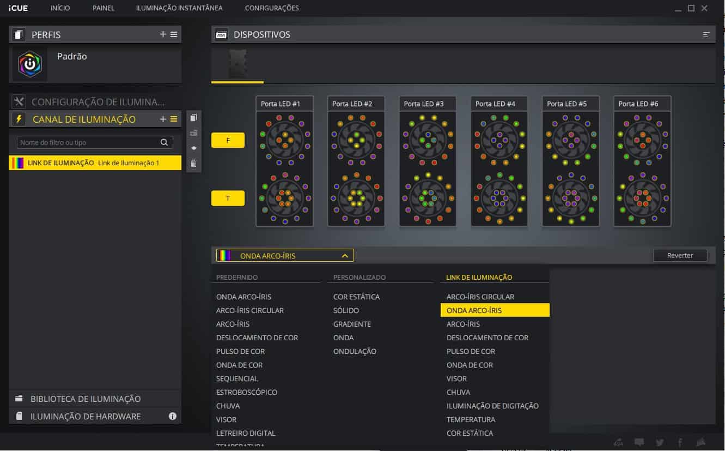Select the Link de Iluminação 1 layer
725x451 pixels.
click(95, 163)
